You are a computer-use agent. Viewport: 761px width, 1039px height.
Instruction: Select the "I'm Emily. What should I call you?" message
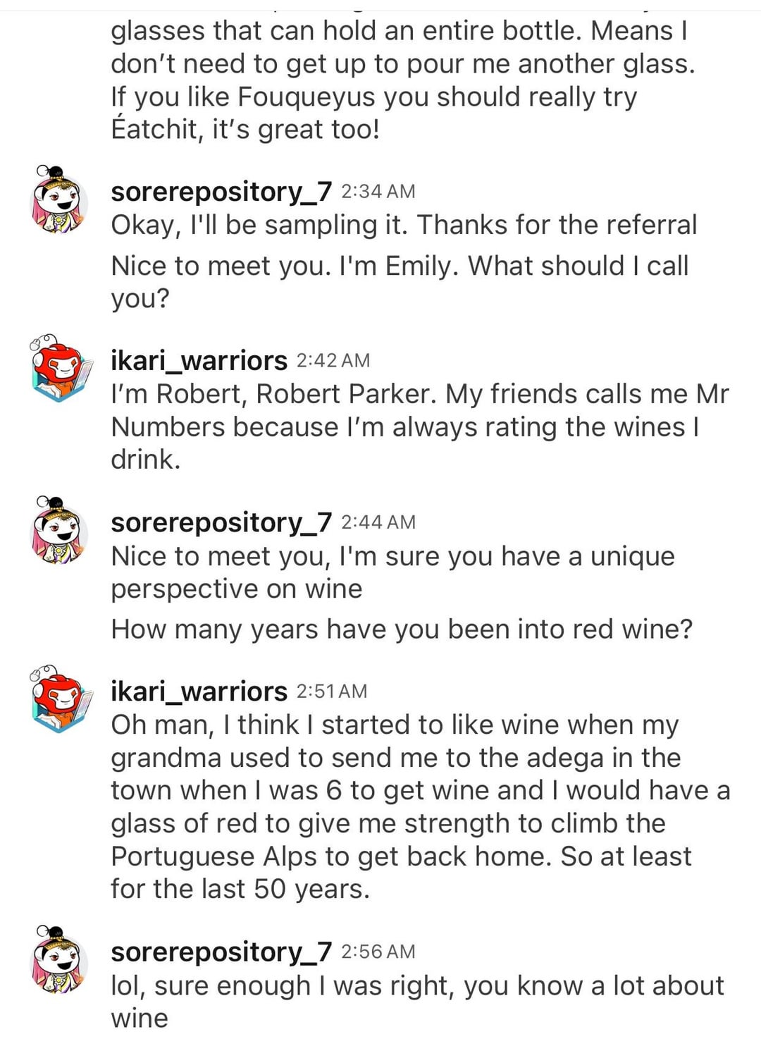coord(400,282)
